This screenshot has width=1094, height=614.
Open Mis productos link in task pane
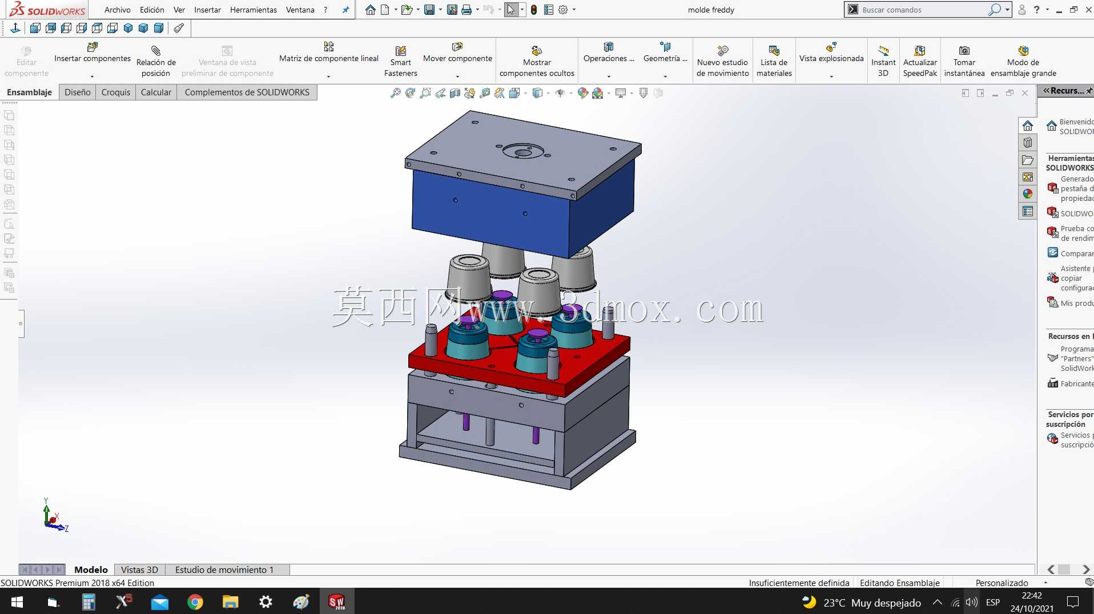(1070, 303)
